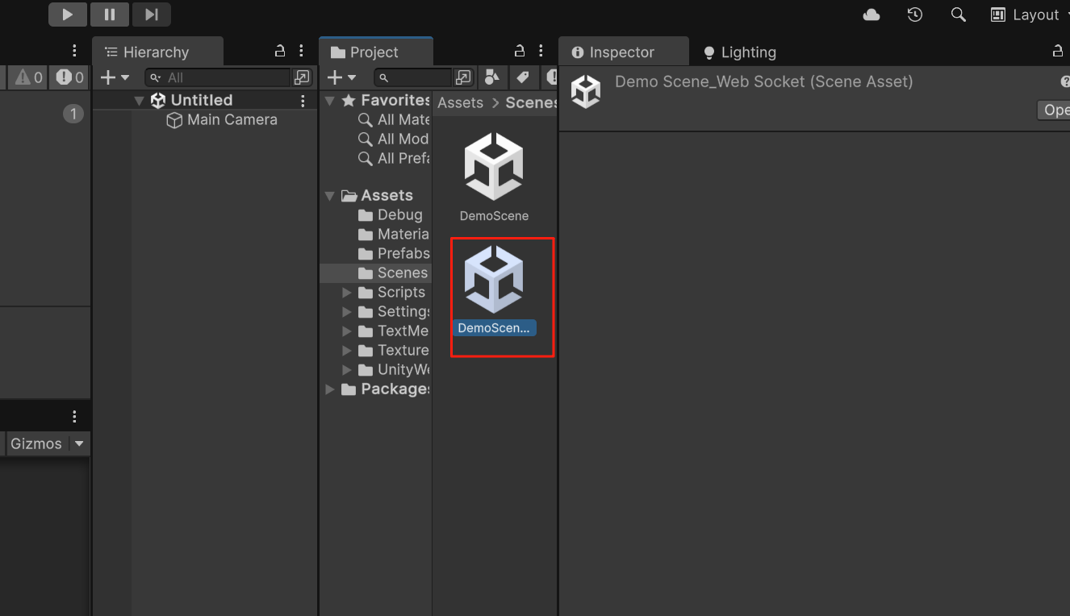The image size is (1070, 616).
Task: Click the open search in new window icon
Action: (x=463, y=77)
